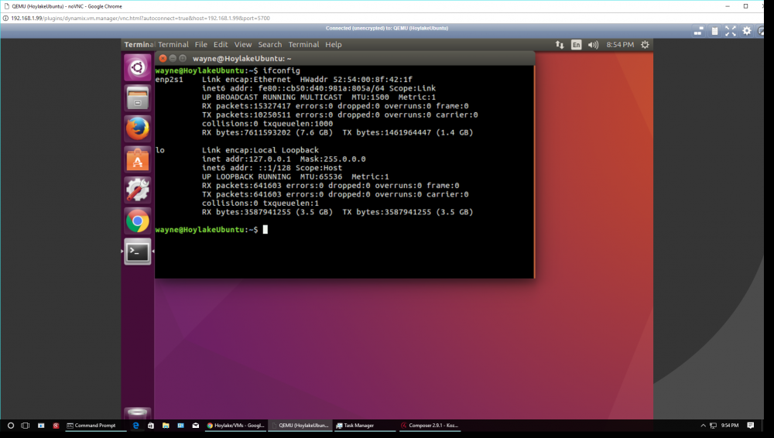Switch to Hoylake/VMs Chrome taskbar button
The image size is (774, 438).
tap(235, 426)
